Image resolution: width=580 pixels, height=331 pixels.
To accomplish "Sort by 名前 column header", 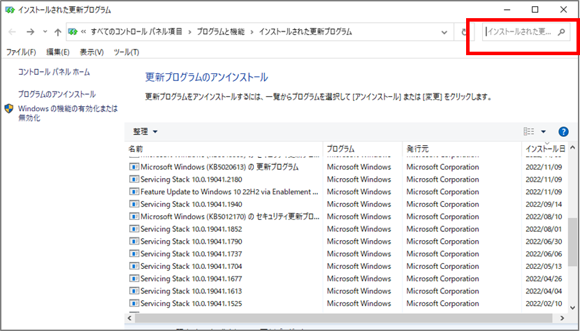I will [224, 149].
